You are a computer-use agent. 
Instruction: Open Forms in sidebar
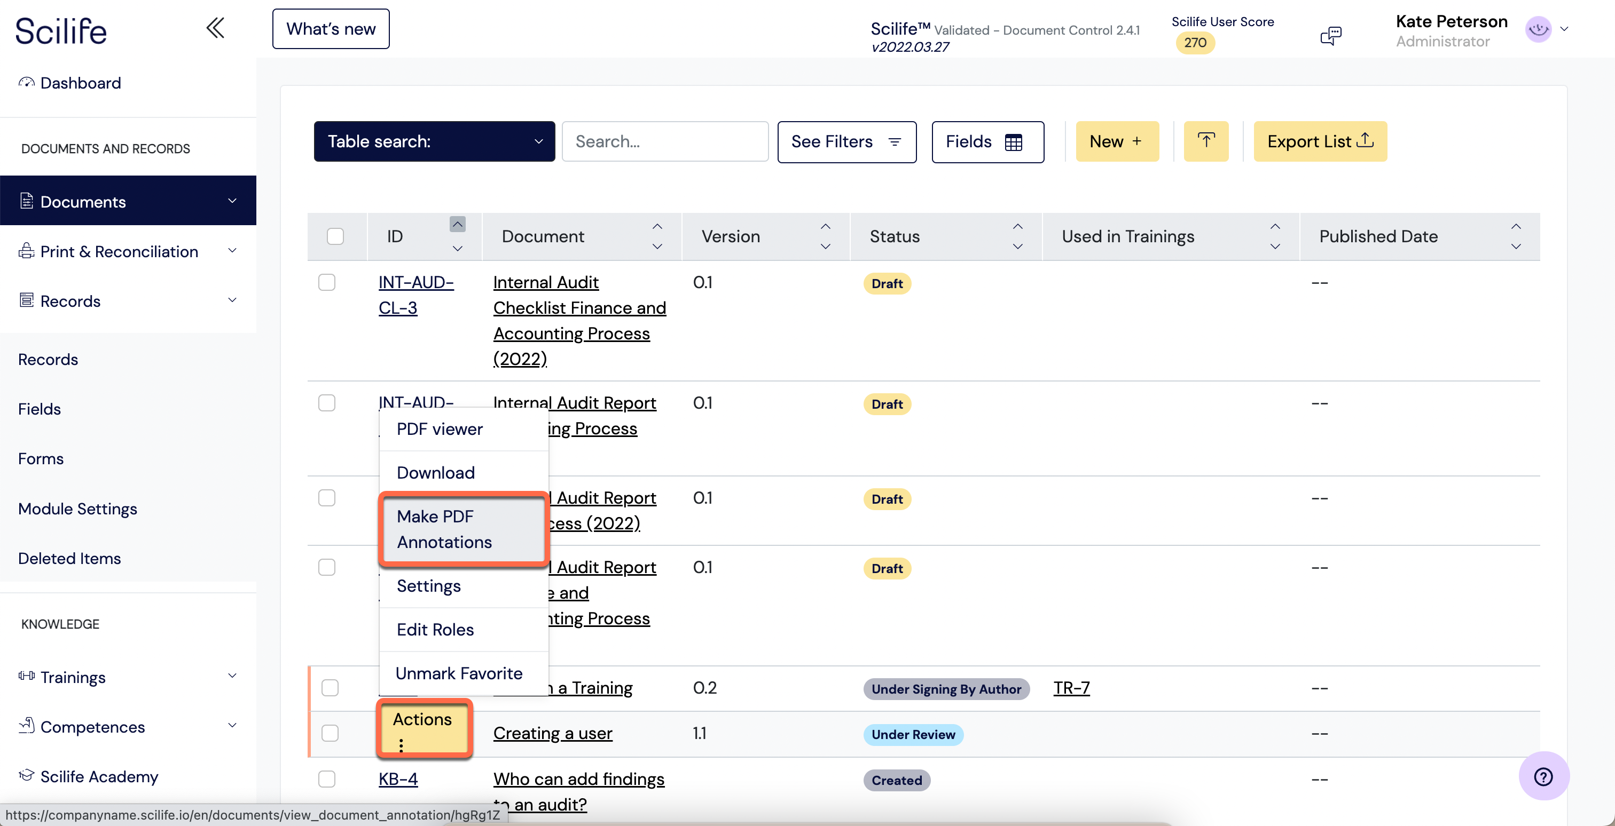(x=41, y=459)
